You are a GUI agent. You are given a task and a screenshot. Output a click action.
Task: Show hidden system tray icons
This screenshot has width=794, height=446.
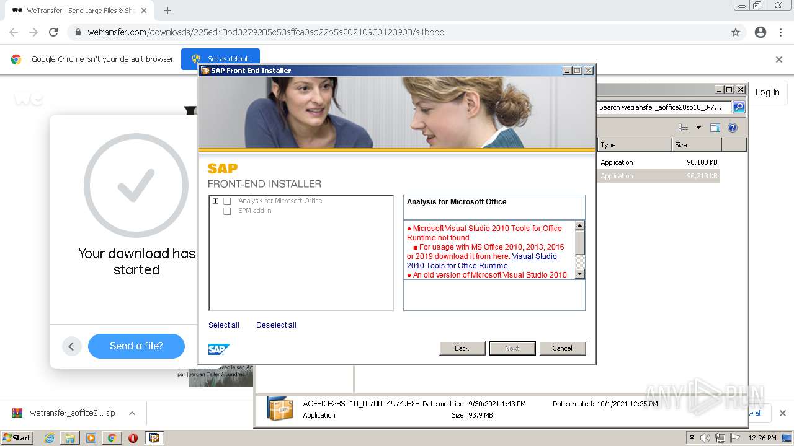coord(692,437)
